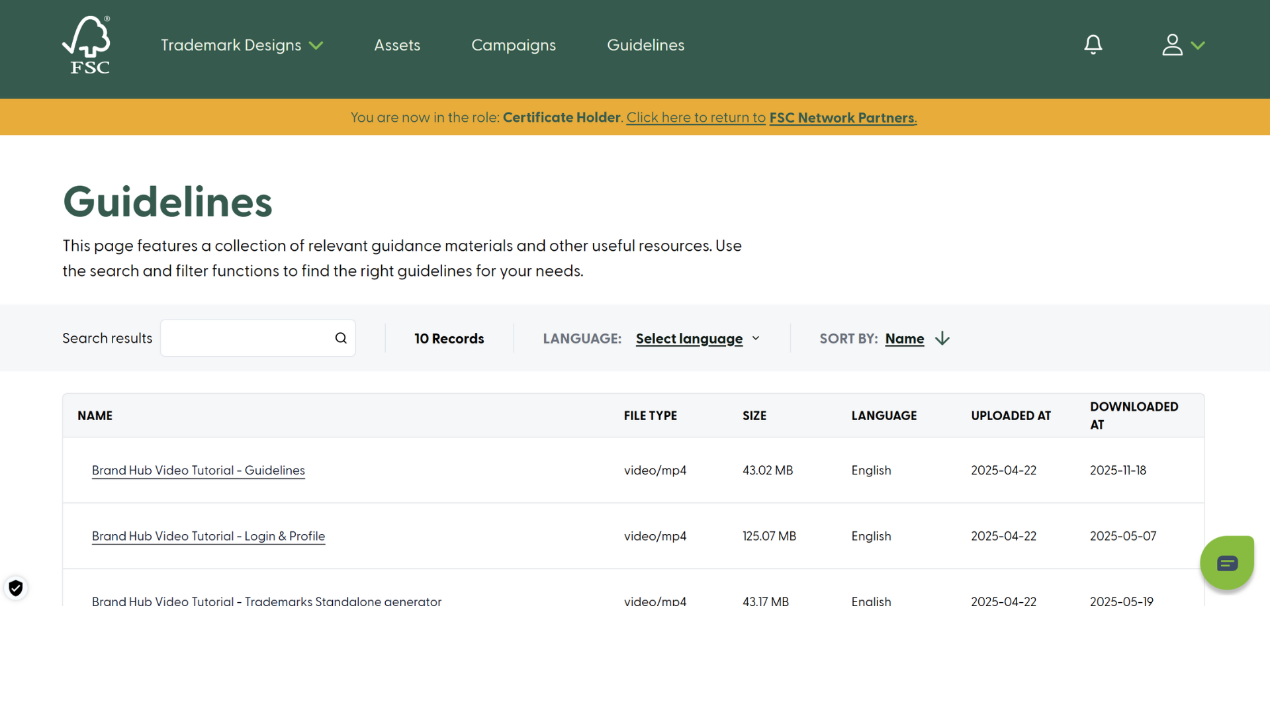Select the Guidelines nav item
Viewport: 1270px width, 714px height.
click(x=645, y=45)
